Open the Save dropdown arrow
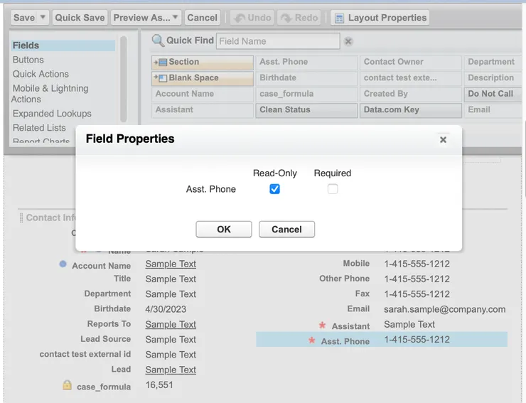The image size is (526, 403). click(43, 17)
